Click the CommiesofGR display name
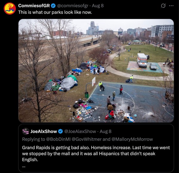Viewport: 179px width, 173px height. click(x=34, y=6)
